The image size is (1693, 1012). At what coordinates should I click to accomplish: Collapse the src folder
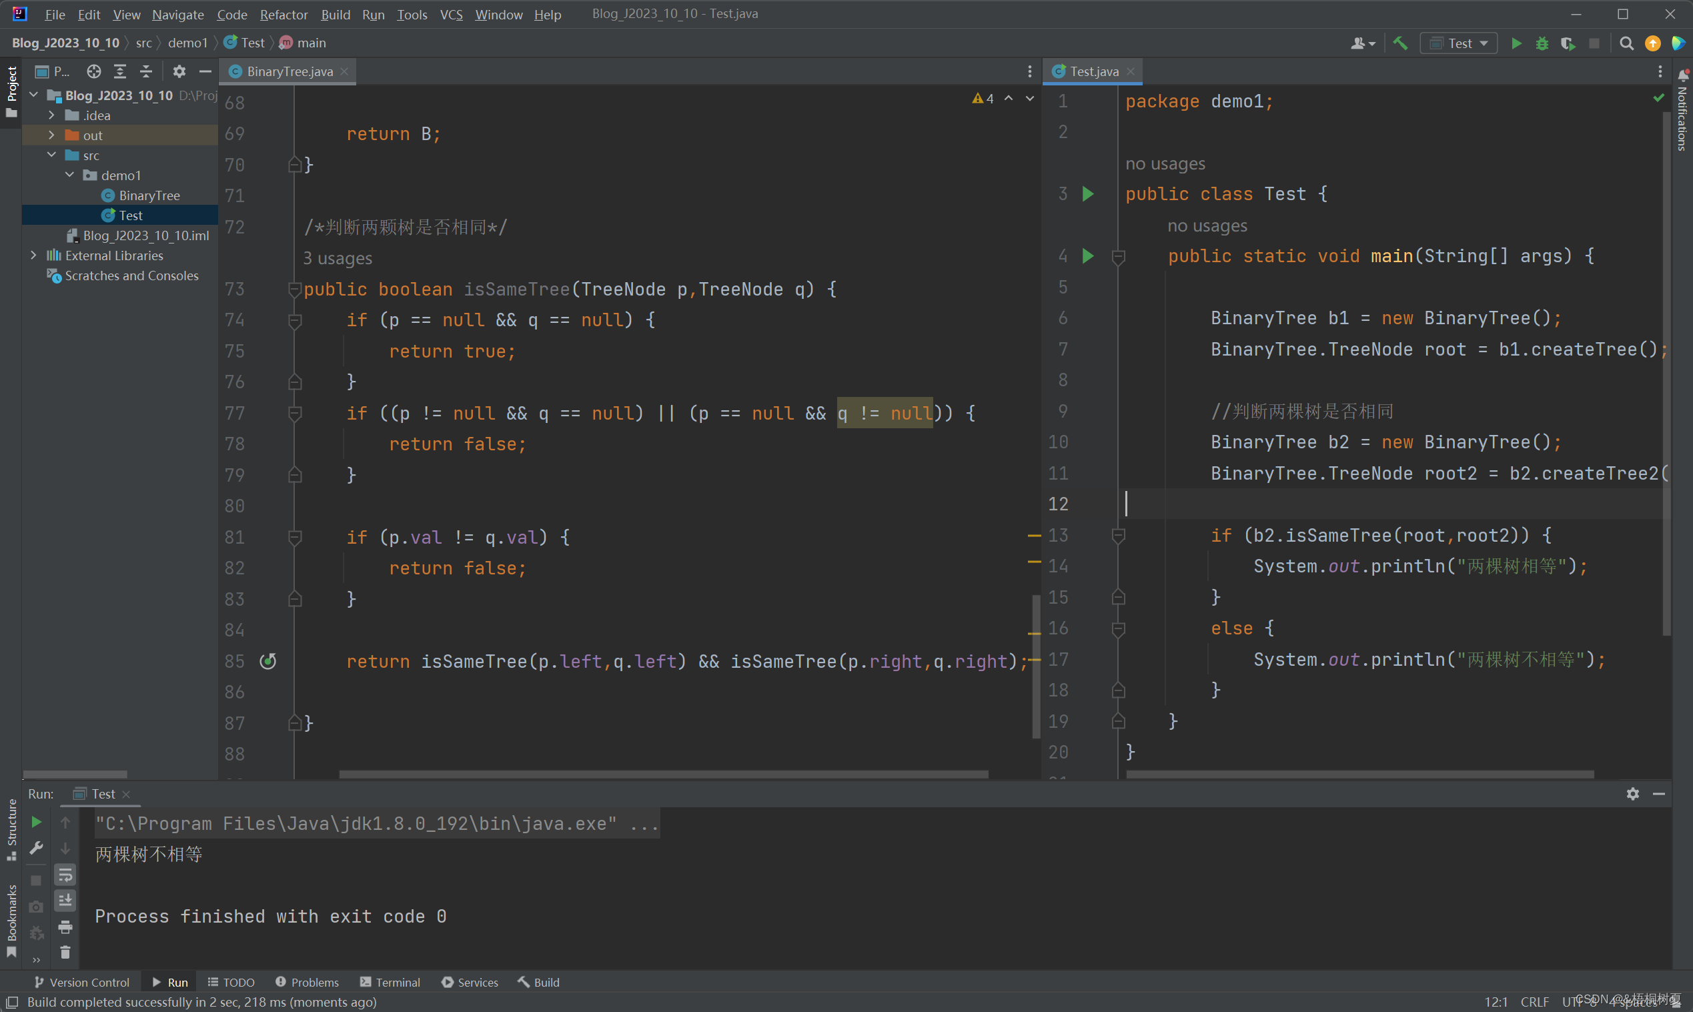pyautogui.click(x=52, y=155)
